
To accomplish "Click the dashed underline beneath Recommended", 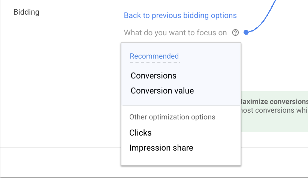I will (154, 62).
